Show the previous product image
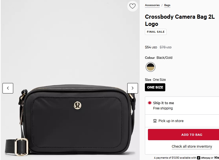This screenshot has height=160, width=219. point(8,88)
